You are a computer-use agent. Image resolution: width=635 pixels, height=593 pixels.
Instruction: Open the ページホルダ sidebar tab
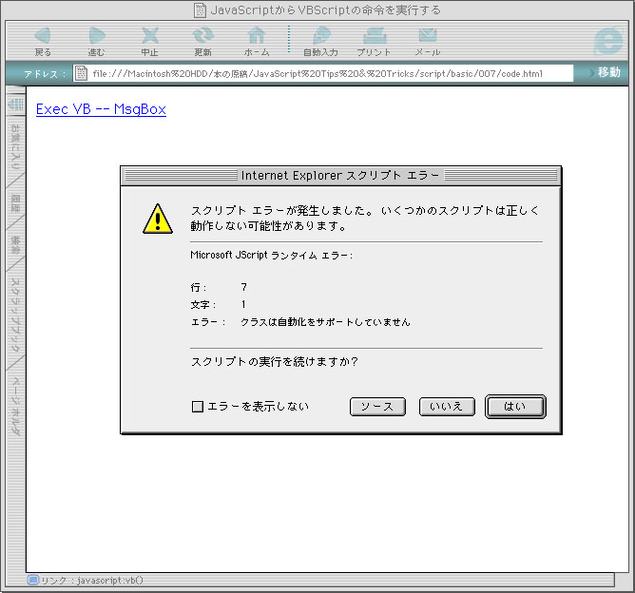15,406
